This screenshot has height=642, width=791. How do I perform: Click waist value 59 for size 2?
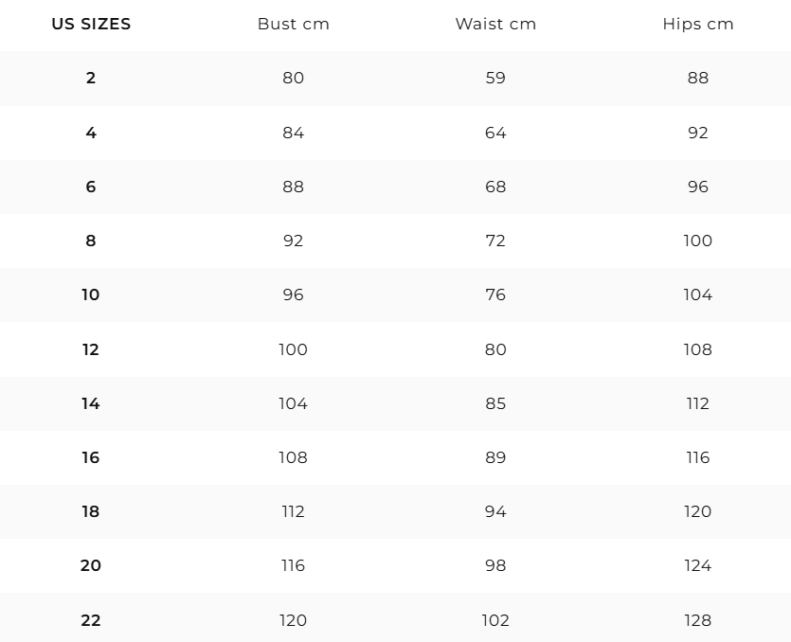coord(495,78)
